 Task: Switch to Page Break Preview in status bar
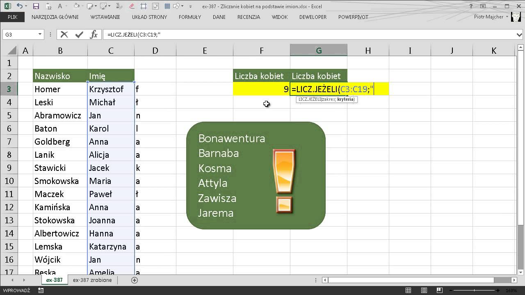tap(439, 290)
